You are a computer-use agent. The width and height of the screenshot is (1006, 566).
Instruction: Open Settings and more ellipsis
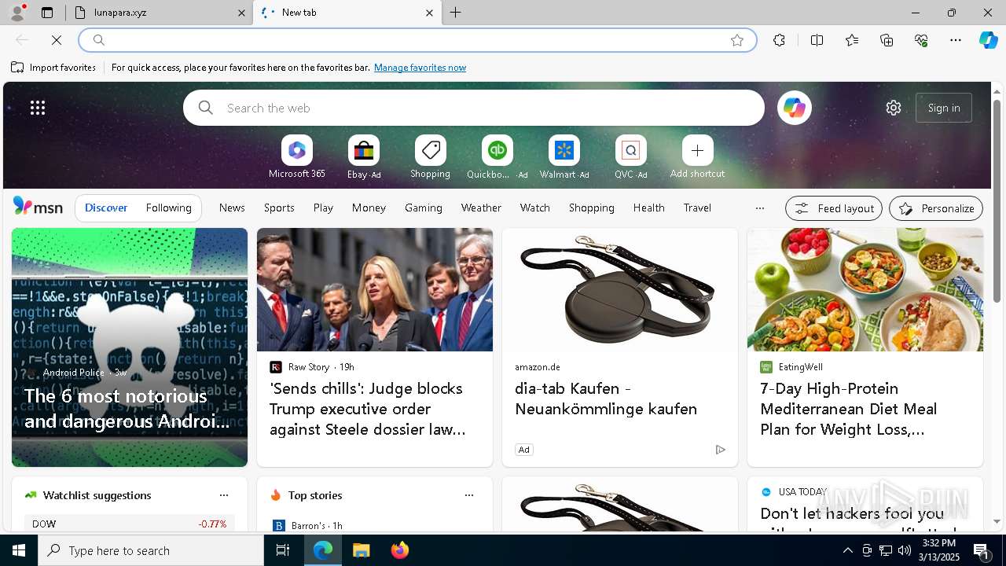[956, 40]
